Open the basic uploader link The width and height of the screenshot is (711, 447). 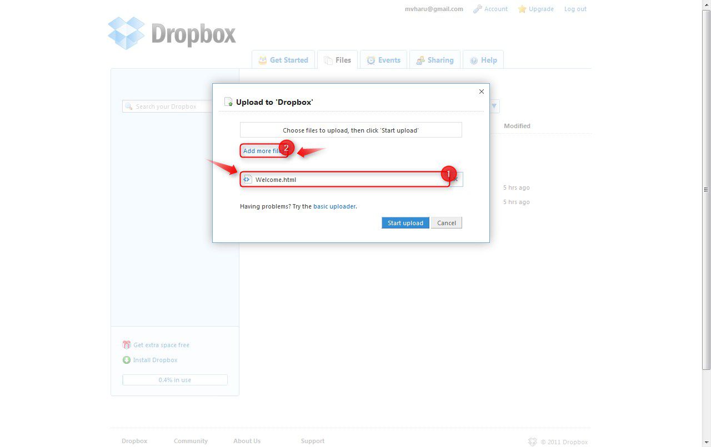click(334, 206)
